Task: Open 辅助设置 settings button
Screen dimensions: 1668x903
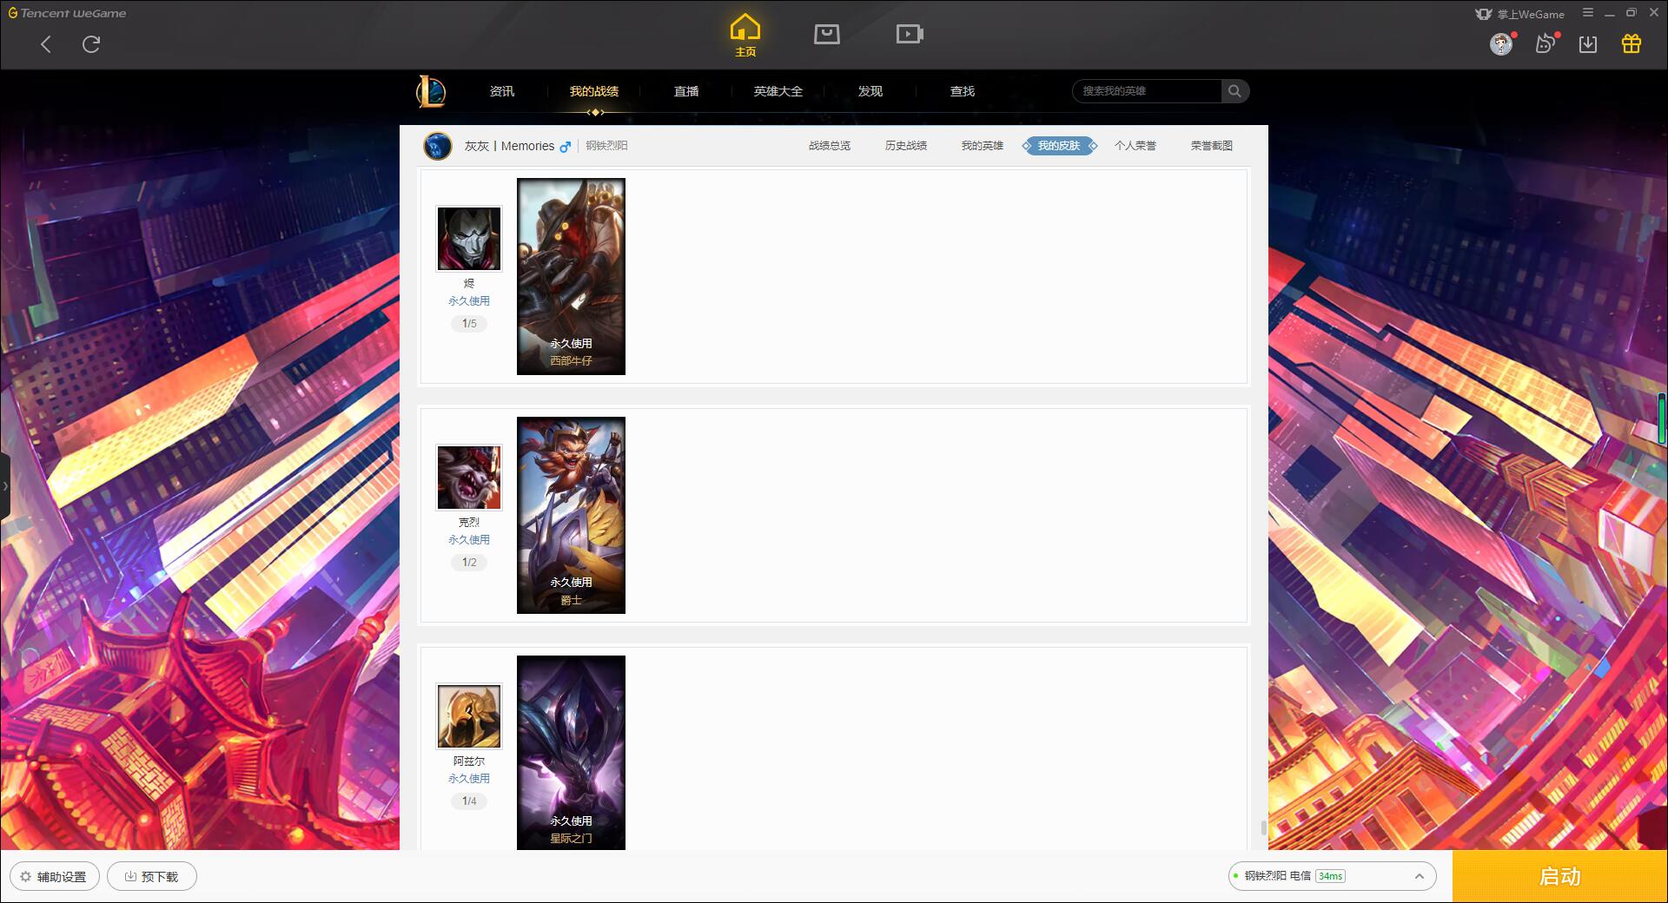Action: tap(54, 877)
